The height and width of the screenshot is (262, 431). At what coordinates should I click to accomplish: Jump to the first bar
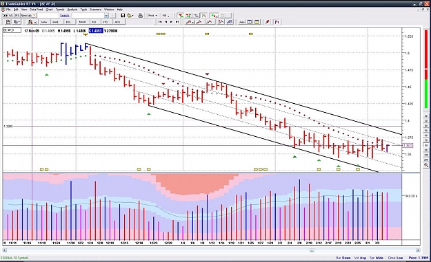click(x=160, y=22)
